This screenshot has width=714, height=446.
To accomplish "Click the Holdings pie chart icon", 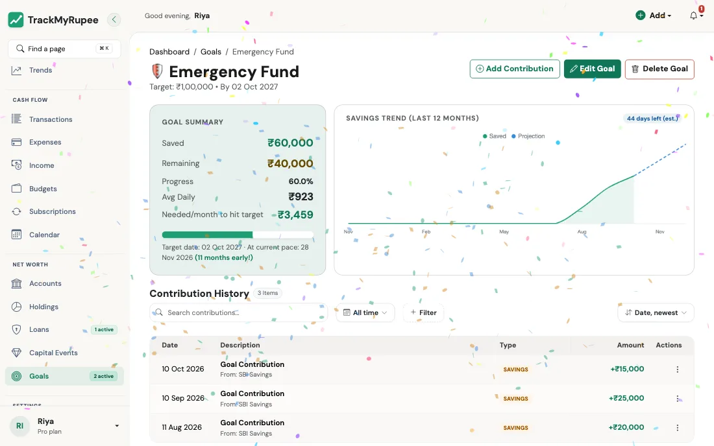I will pos(16,307).
